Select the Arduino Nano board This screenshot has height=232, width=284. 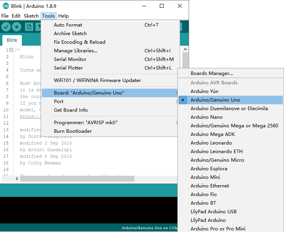[230, 117]
